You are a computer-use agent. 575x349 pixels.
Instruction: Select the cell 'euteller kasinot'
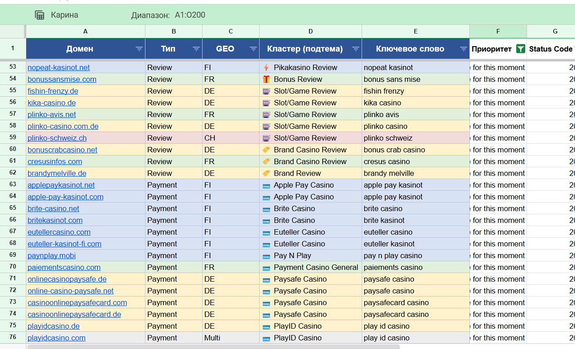(416, 244)
